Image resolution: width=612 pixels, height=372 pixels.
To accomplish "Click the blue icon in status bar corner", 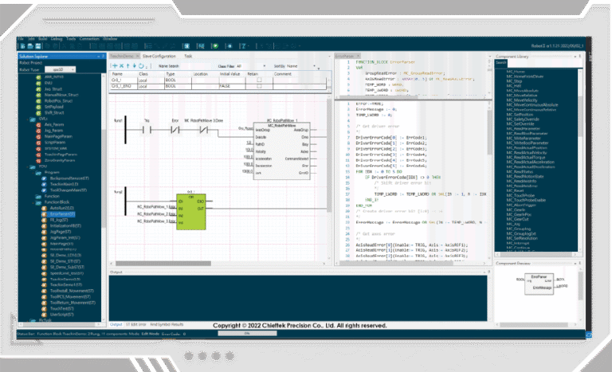I will 589,335.
